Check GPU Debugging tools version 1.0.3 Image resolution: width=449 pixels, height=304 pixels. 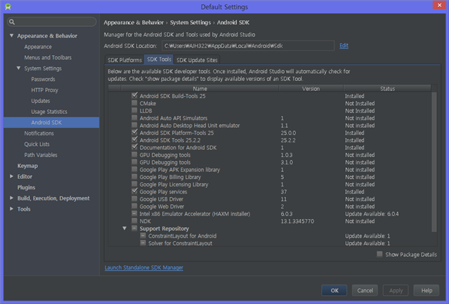pos(134,155)
